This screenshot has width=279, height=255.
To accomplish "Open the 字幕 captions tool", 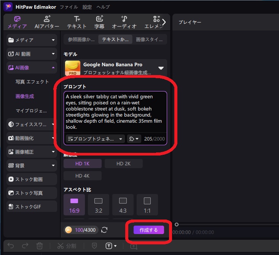I will point(99,22).
